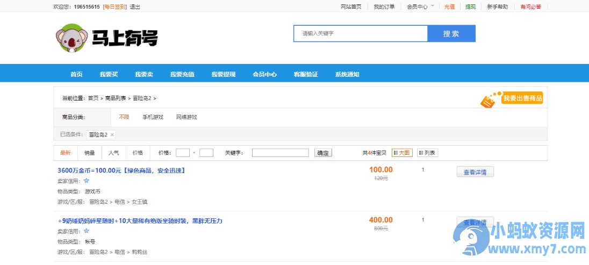Click the username 196515615
Screen dimensions: 589x265
[x=87, y=7]
